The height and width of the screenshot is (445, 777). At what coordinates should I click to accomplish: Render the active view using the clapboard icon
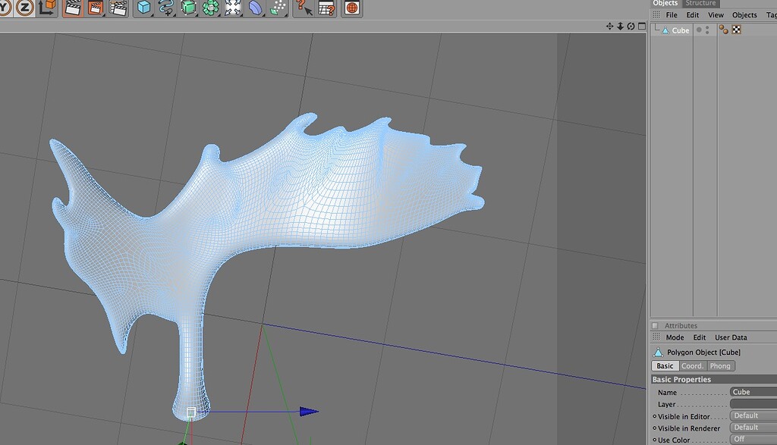[72, 9]
